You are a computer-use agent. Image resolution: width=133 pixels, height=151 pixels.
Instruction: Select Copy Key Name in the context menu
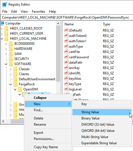48,147
